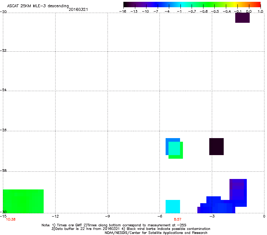Viewport: 267px width, 235px height.
Task: Click the latitude axis label -28
Action: [x=3, y=171]
